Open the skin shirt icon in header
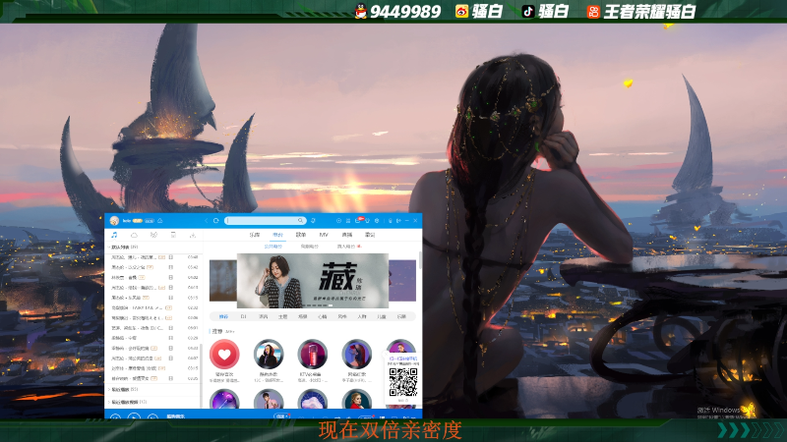Screen dimensions: 787x442 pyautogui.click(x=367, y=220)
